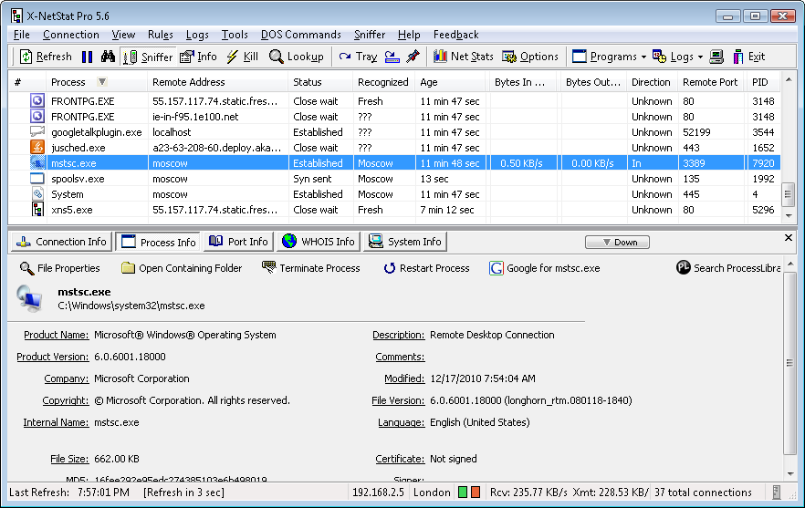Click the computer icon next to Exit
This screenshot has height=508, width=805.
point(716,57)
